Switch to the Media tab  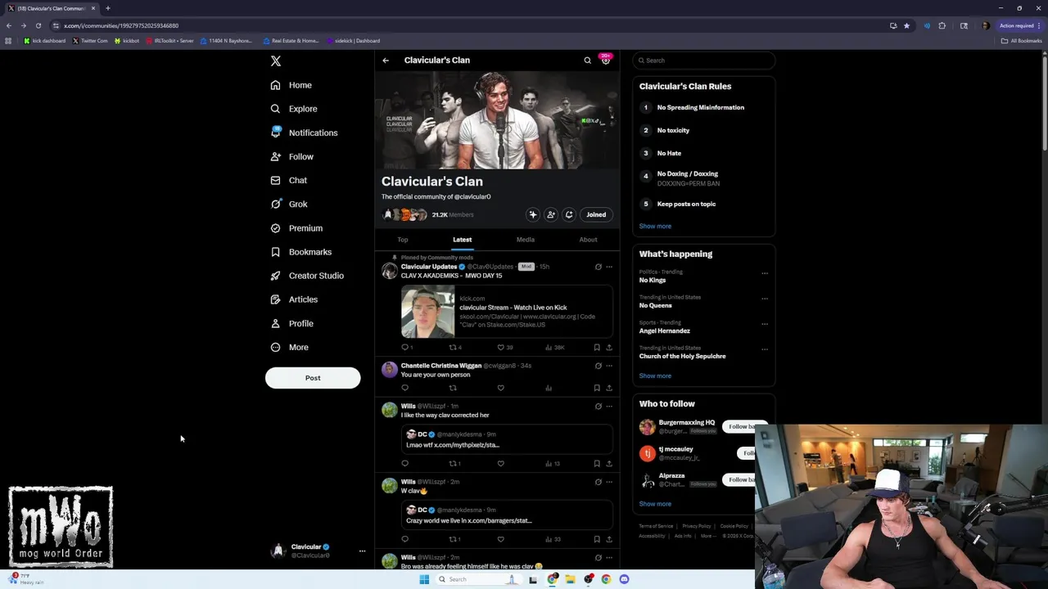(x=526, y=240)
